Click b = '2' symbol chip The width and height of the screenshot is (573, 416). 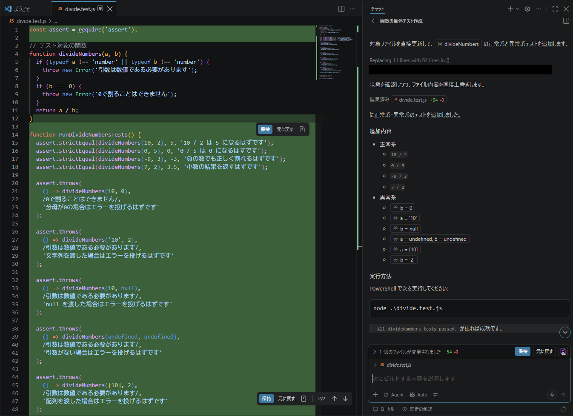(x=404, y=260)
